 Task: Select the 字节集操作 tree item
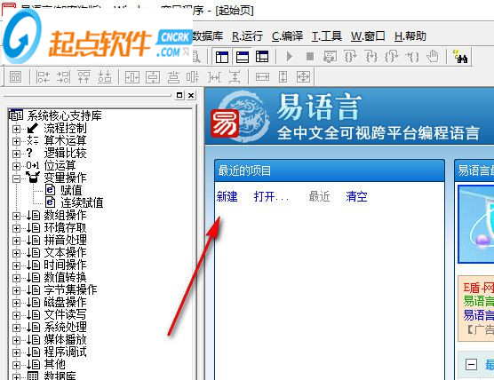click(x=70, y=290)
